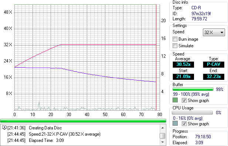Open the 32X speed dropdown
The width and height of the screenshot is (228, 146).
coord(214,32)
